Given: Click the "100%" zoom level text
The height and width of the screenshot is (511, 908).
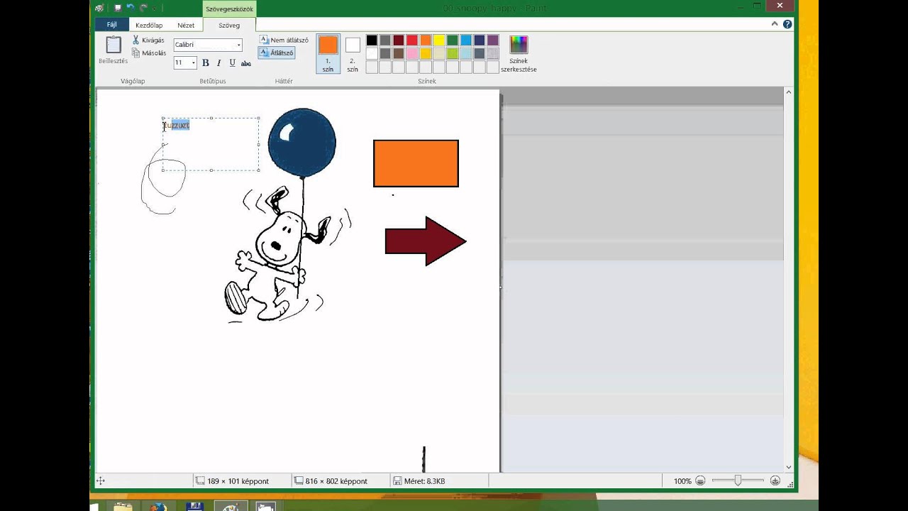Looking at the screenshot, I should coord(682,481).
